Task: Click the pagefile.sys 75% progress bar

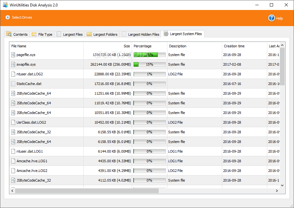Action: point(150,55)
